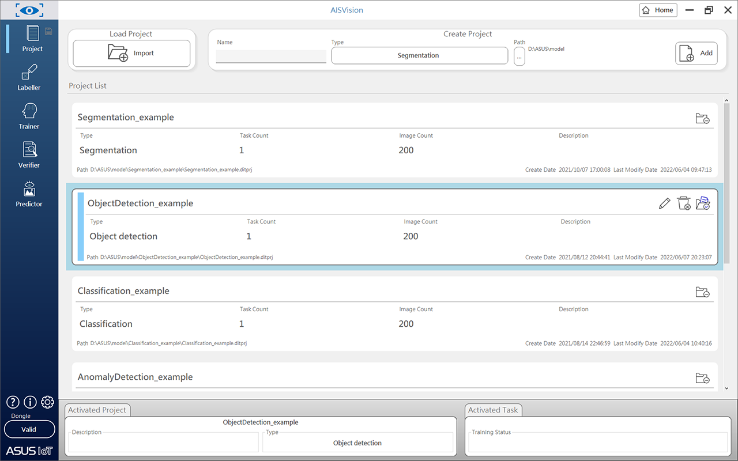Click the small save icon beside Project
738x461 pixels.
coord(48,31)
